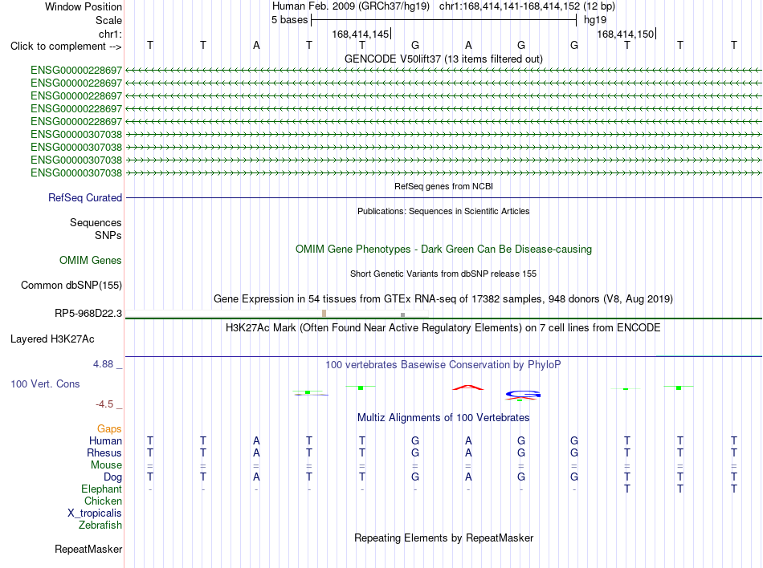This screenshot has width=763, height=568.
Task: Open 'Short Genetic Variants from dbSNP release 155'
Action: [x=443, y=274]
